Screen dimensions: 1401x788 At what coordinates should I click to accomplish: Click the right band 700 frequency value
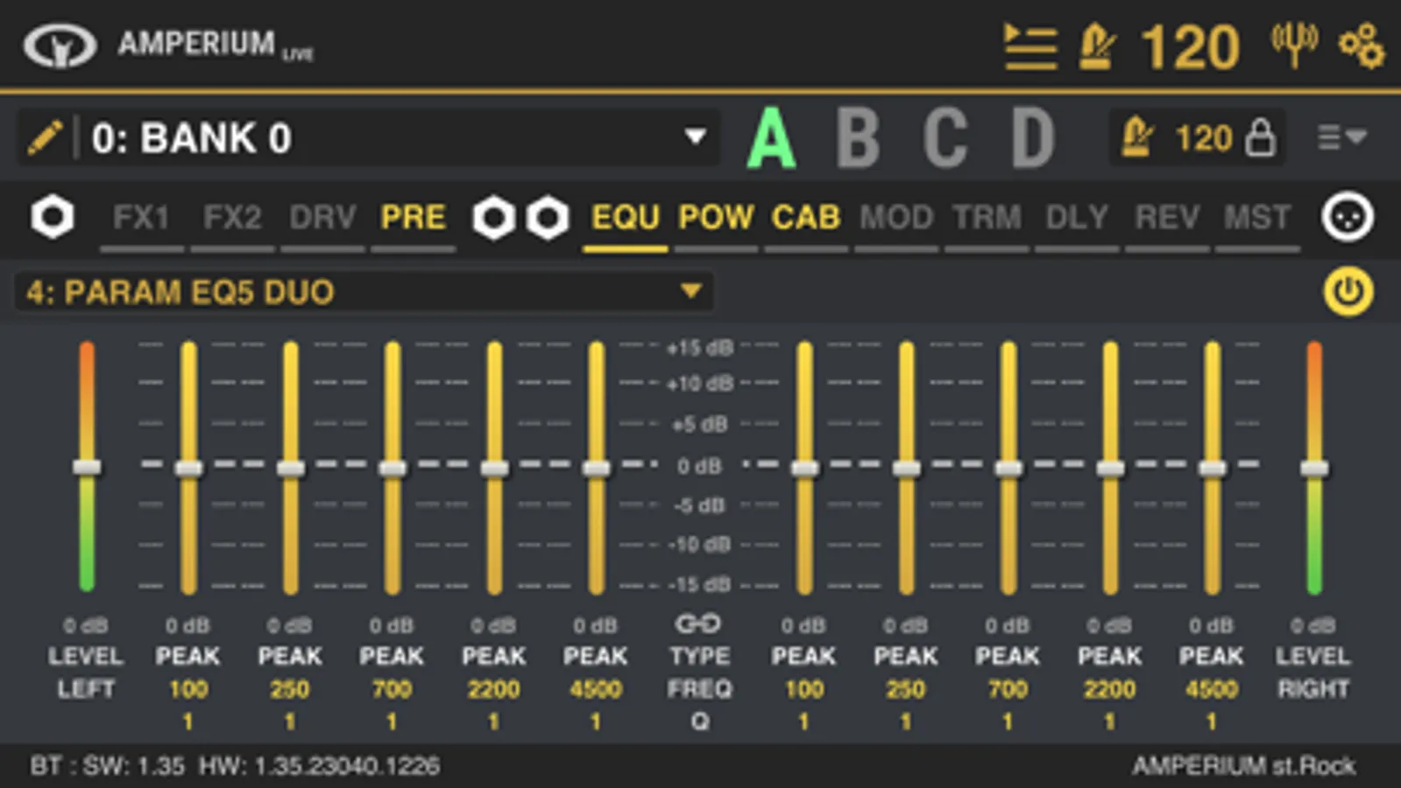[1008, 689]
